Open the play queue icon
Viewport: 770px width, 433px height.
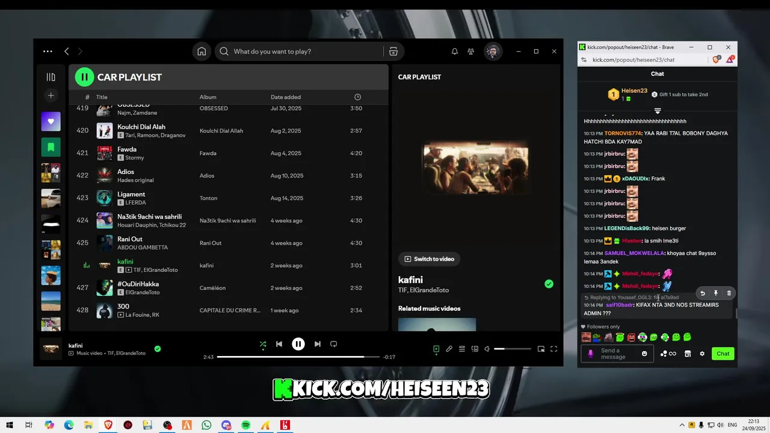[462, 349]
